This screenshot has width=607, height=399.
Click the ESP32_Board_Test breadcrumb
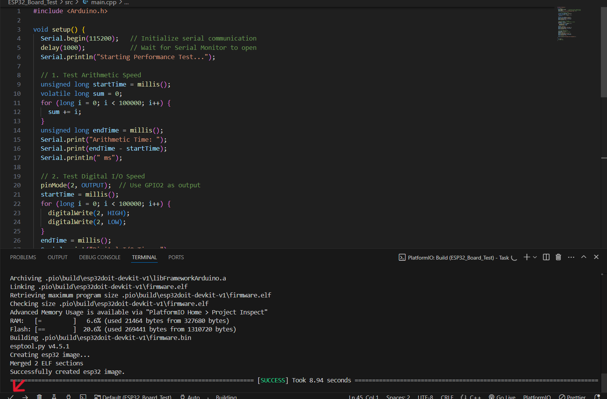pyautogui.click(x=32, y=3)
